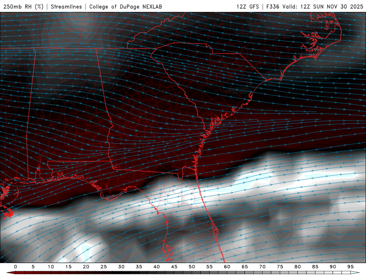Click the '10' label on the color scale

(51, 267)
